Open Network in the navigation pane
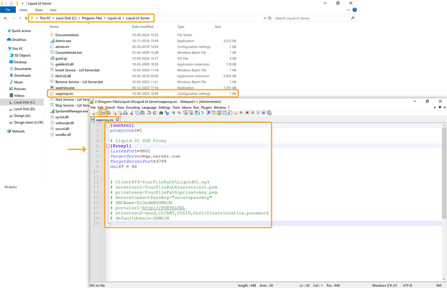447x288 pixels. coord(18,131)
